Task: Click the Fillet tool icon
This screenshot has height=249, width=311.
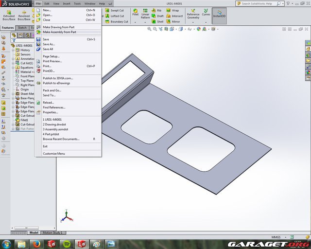Action: 136,10
